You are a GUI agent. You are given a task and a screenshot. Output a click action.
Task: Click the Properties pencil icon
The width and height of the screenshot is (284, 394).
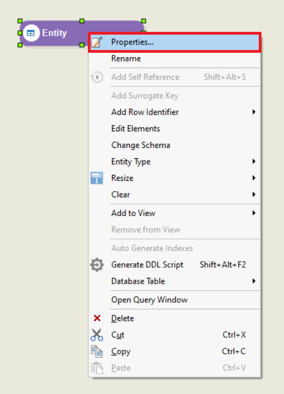97,42
